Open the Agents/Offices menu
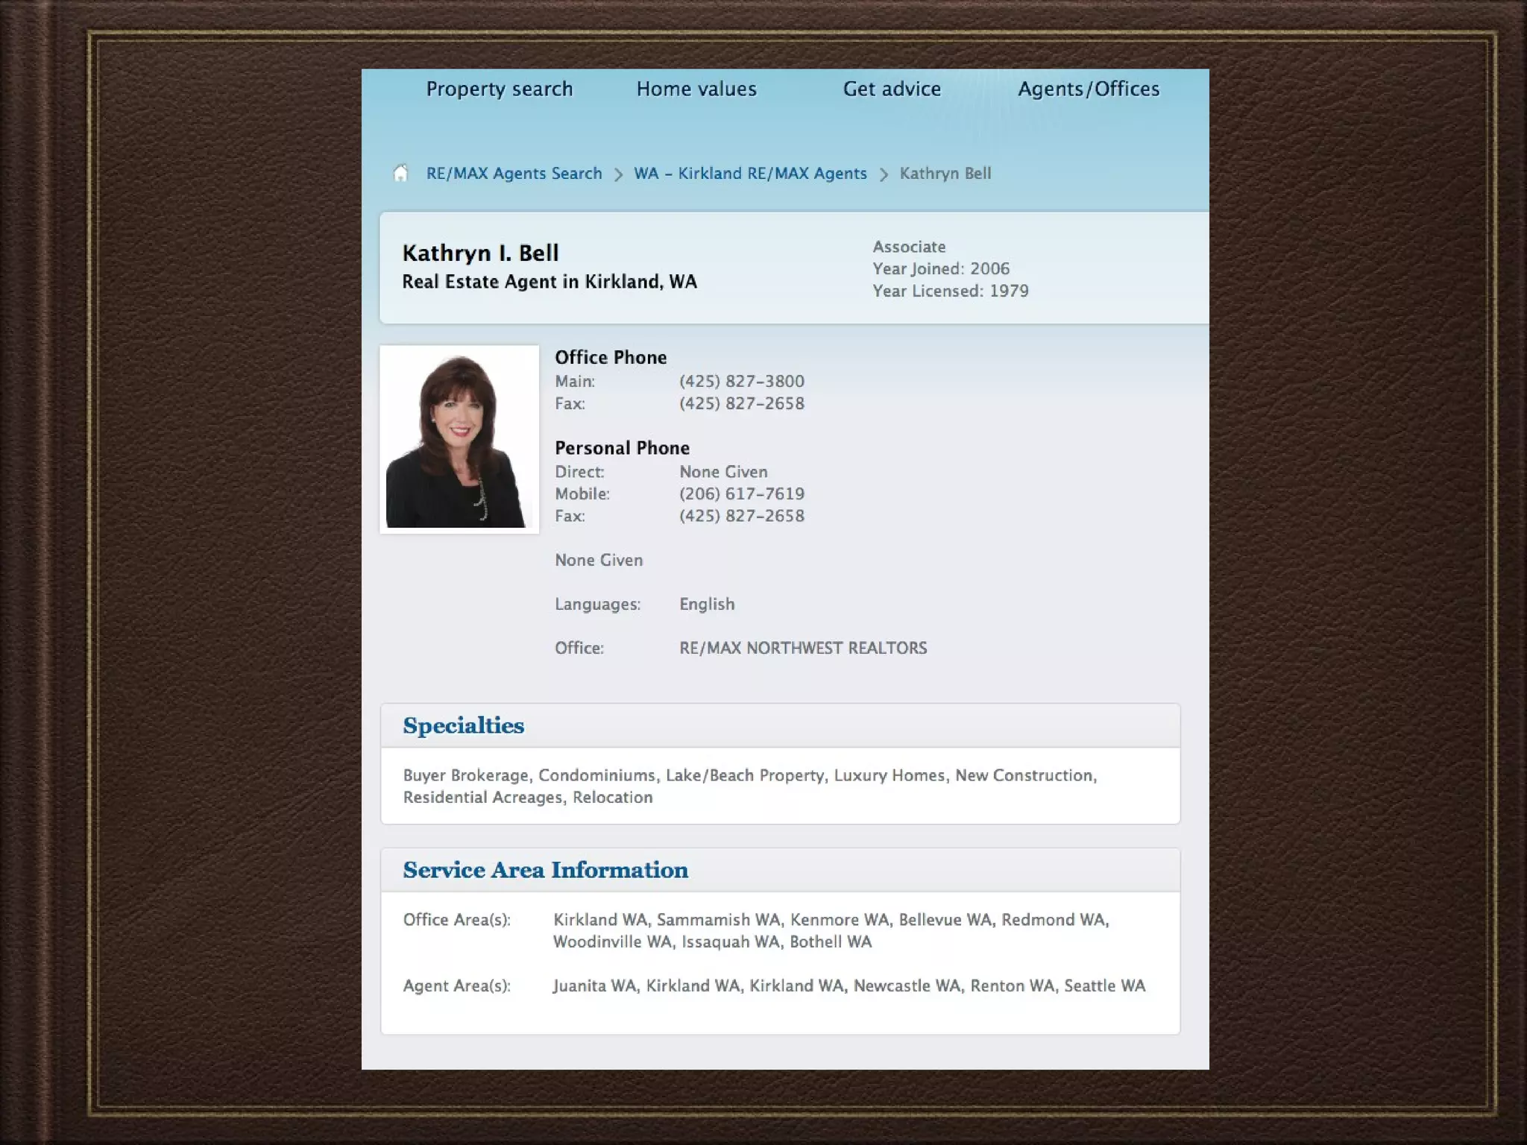The image size is (1527, 1145). pyautogui.click(x=1088, y=89)
